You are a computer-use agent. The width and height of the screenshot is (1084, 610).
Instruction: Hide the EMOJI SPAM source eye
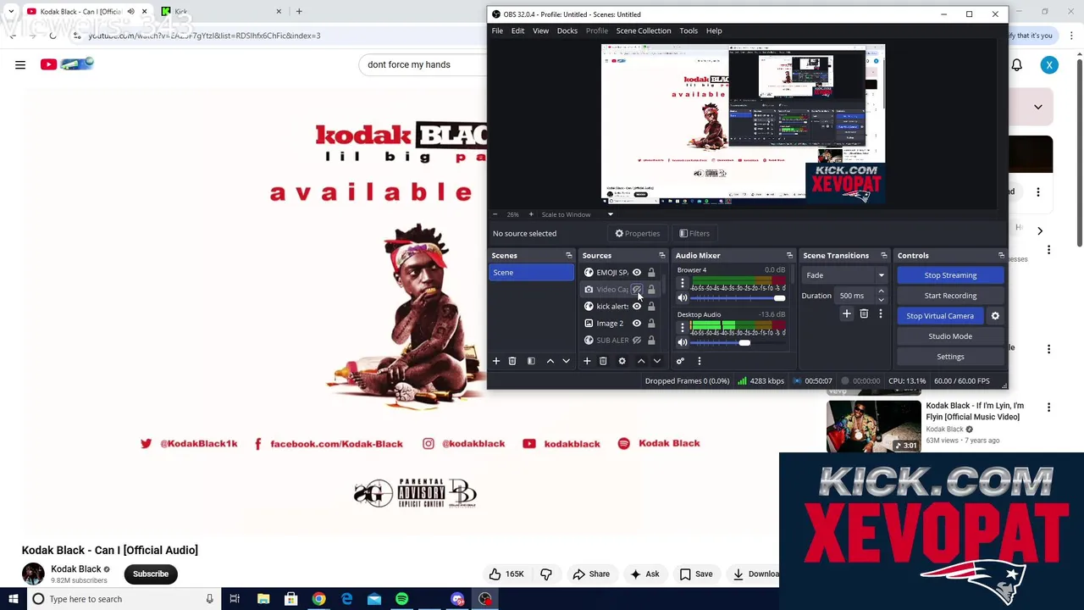(637, 272)
